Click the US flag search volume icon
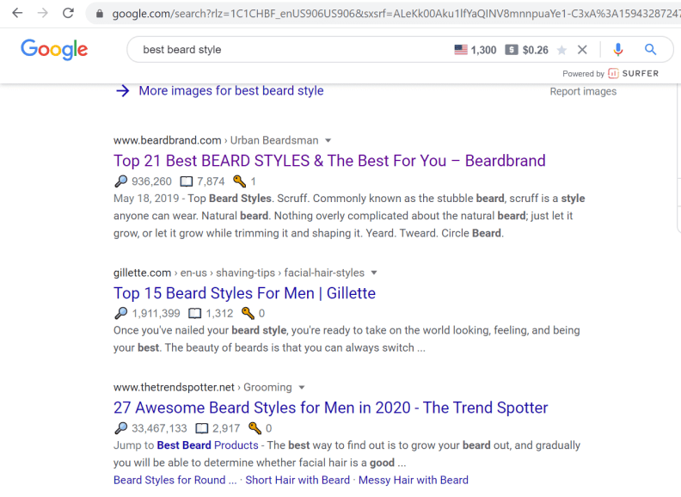Screen dimensions: 681x497 click(461, 50)
